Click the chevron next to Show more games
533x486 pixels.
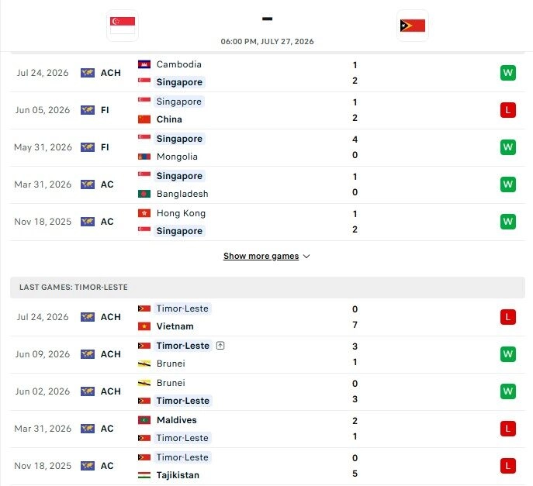[x=306, y=257]
